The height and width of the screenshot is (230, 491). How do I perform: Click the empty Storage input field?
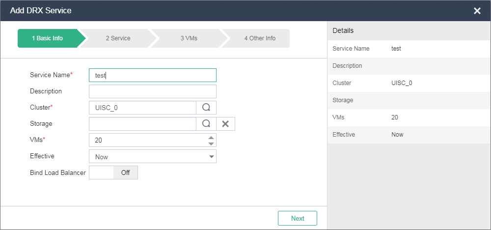[x=142, y=124]
